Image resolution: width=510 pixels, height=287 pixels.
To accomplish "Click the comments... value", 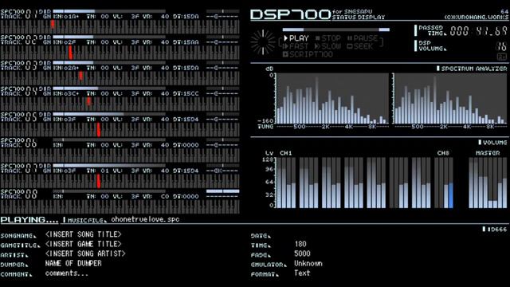I will pos(67,273).
